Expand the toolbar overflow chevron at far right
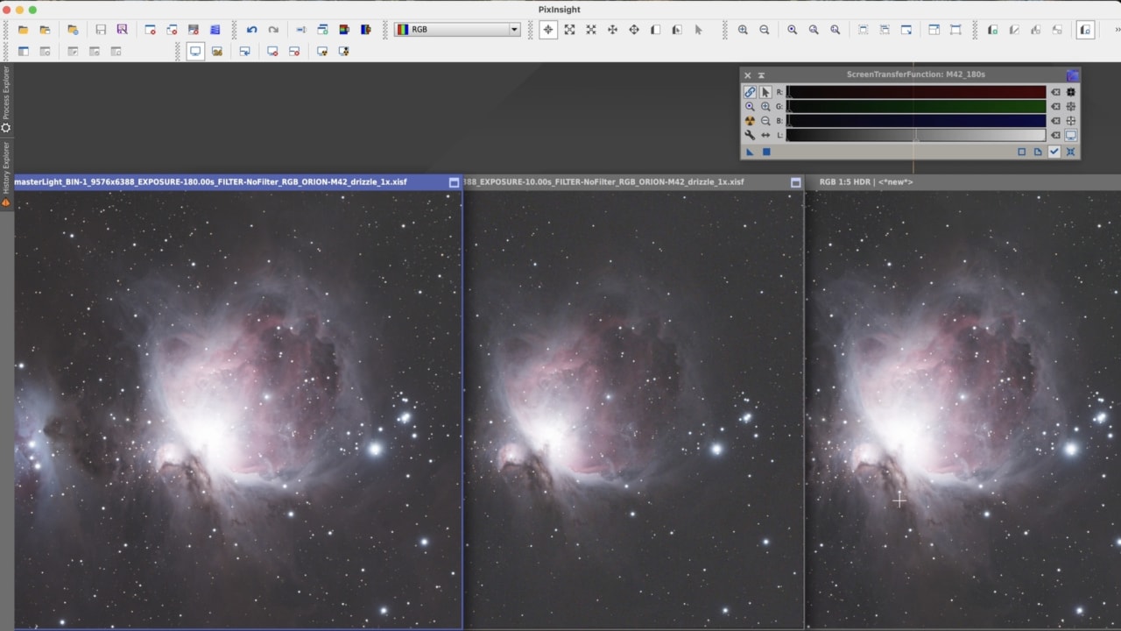Image resolution: width=1121 pixels, height=631 pixels. pos(1117,30)
